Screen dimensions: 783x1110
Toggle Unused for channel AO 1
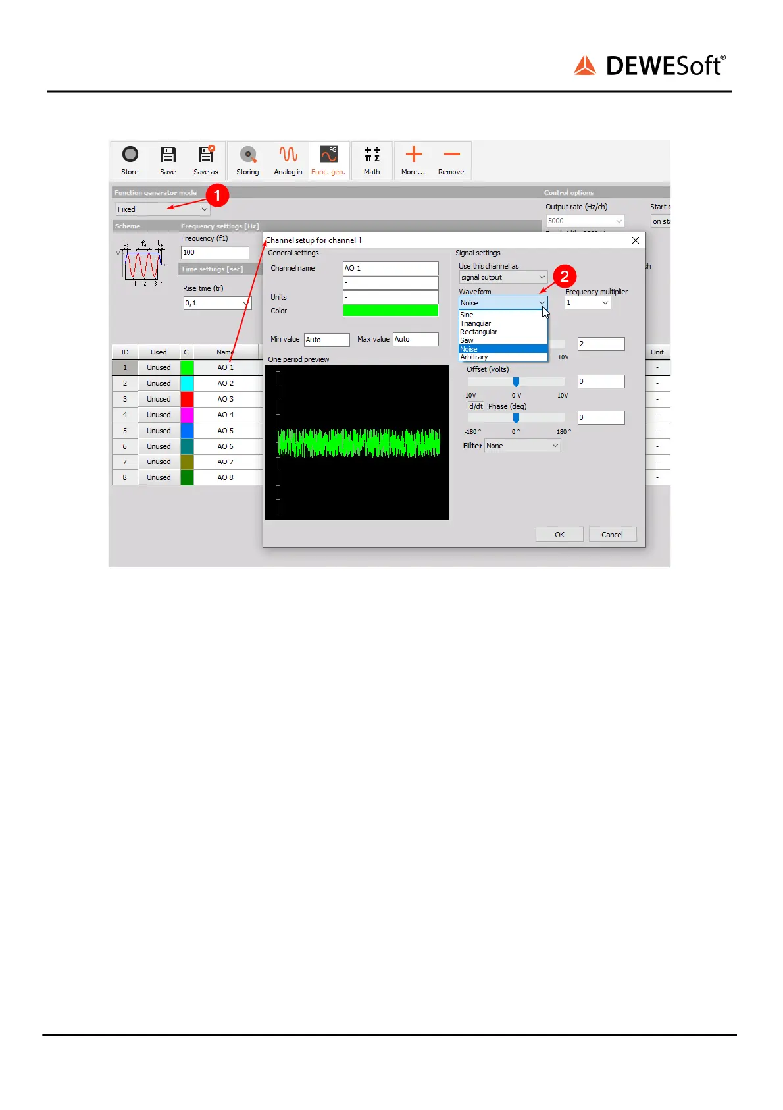point(159,367)
